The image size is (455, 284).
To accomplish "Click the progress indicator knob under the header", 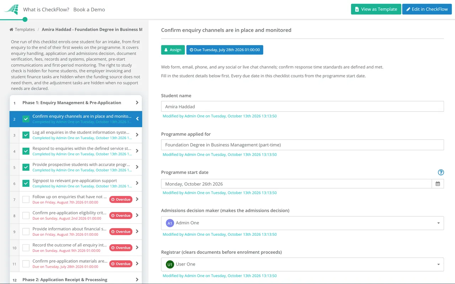I will point(25,19).
